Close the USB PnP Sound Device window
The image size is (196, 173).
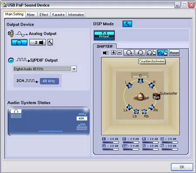[x=192, y=5]
